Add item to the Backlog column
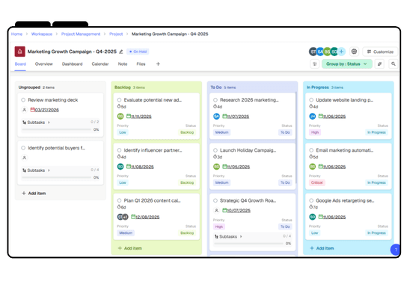The height and width of the screenshot is (287, 404). click(x=130, y=248)
